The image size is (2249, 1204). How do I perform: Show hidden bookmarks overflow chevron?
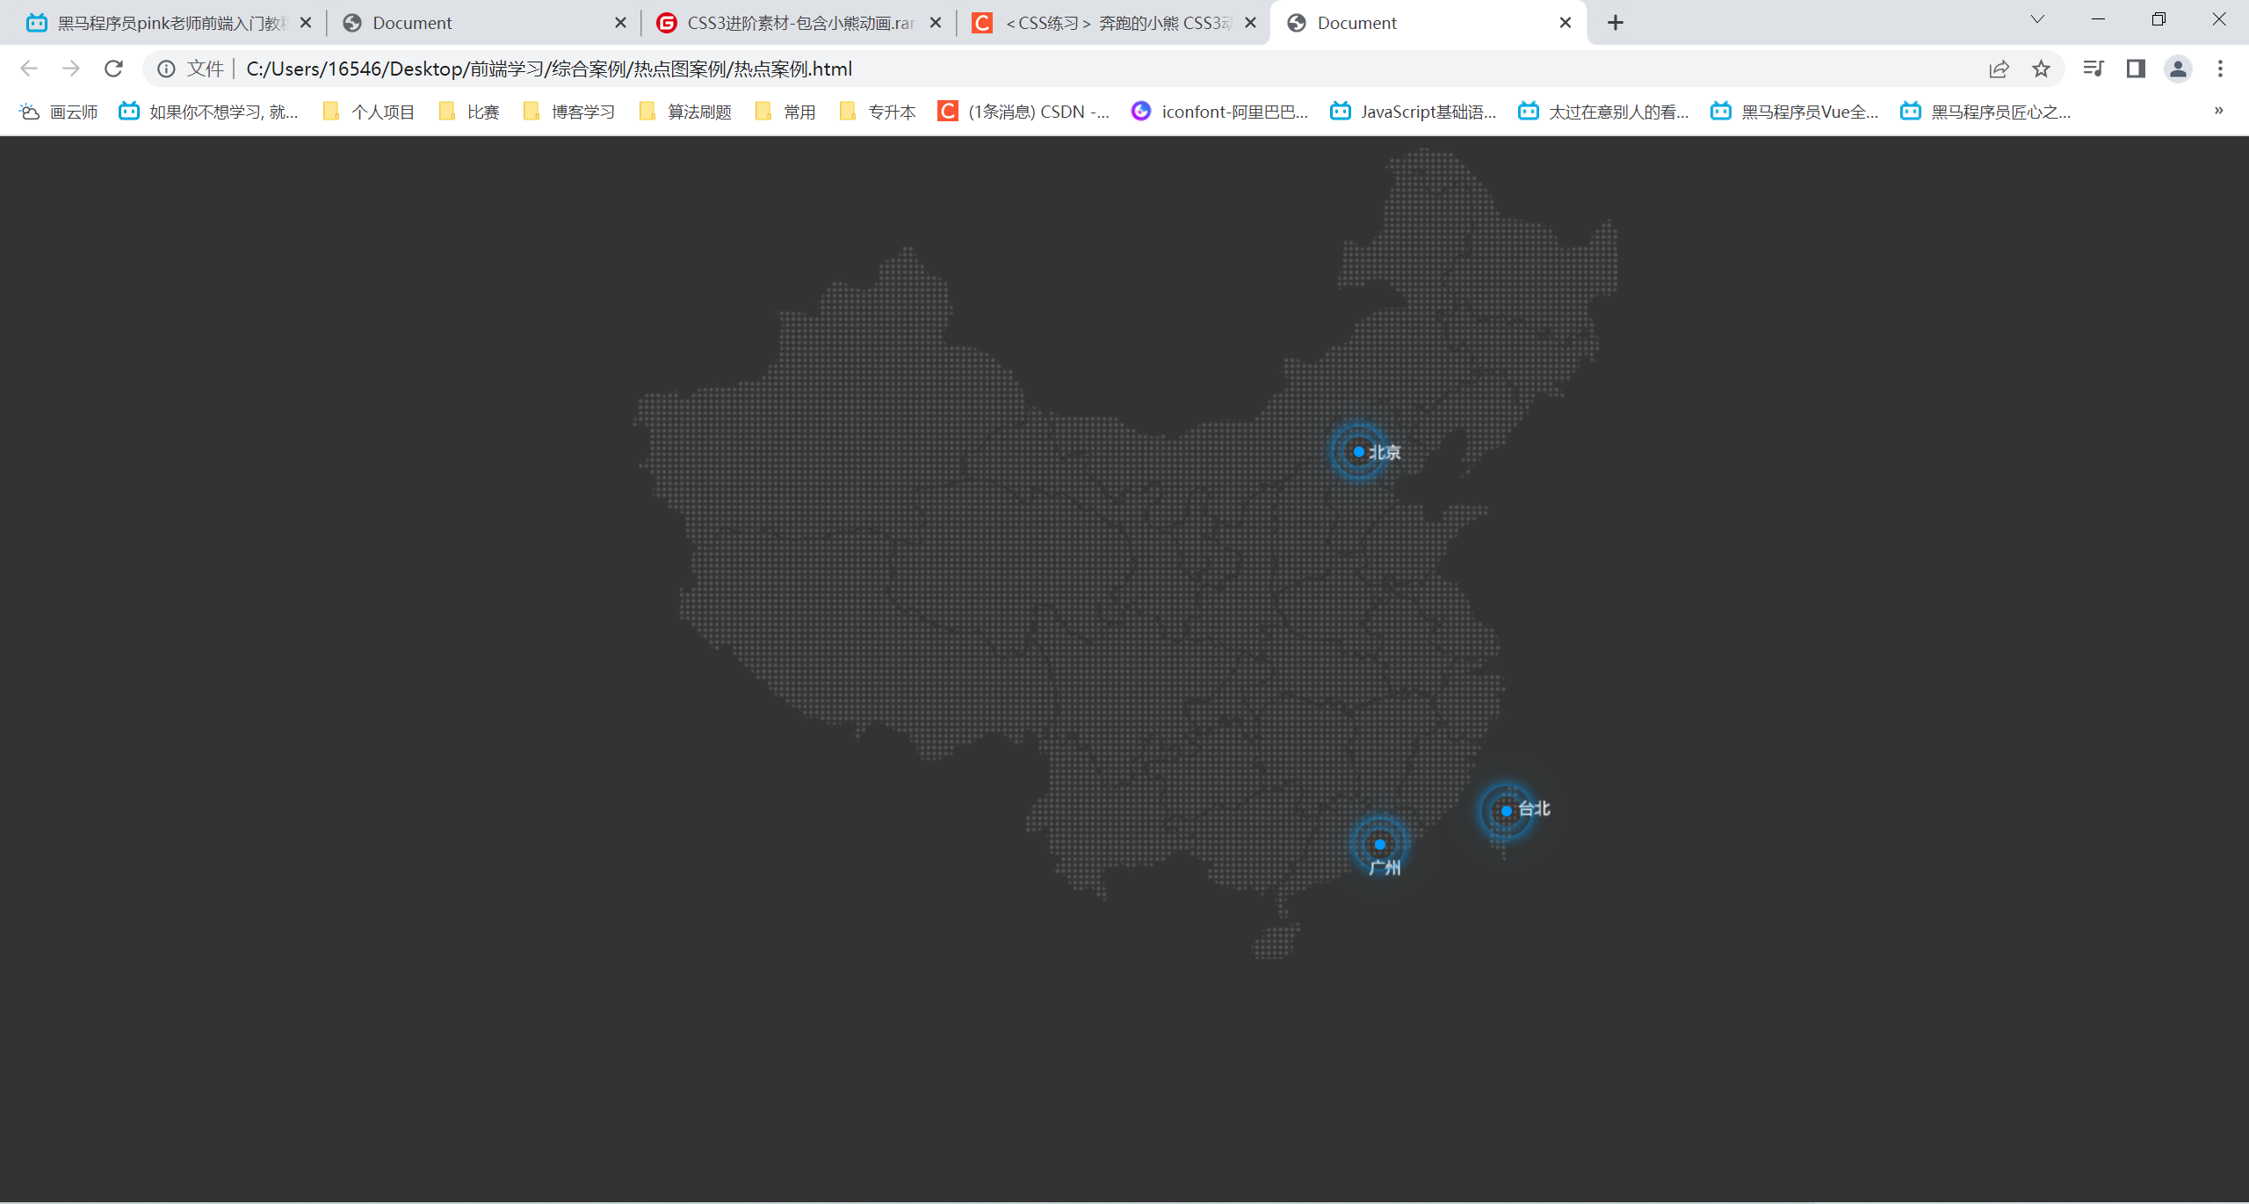tap(2218, 111)
